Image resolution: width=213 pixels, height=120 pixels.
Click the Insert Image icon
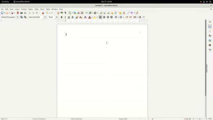tap(75, 13)
